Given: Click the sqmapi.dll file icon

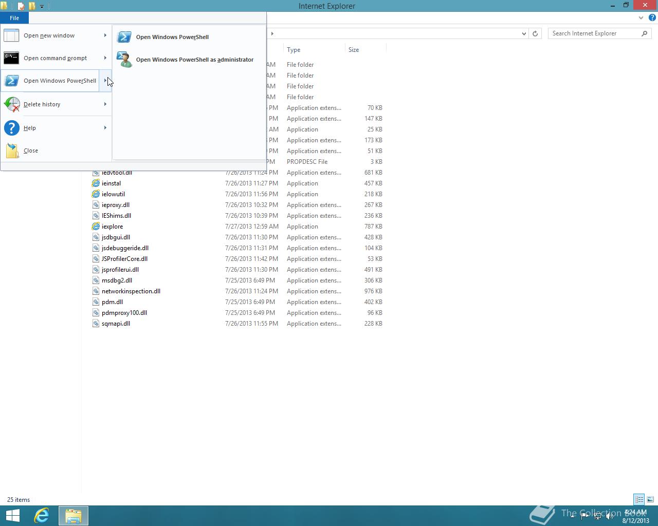Looking at the screenshot, I should (x=96, y=324).
